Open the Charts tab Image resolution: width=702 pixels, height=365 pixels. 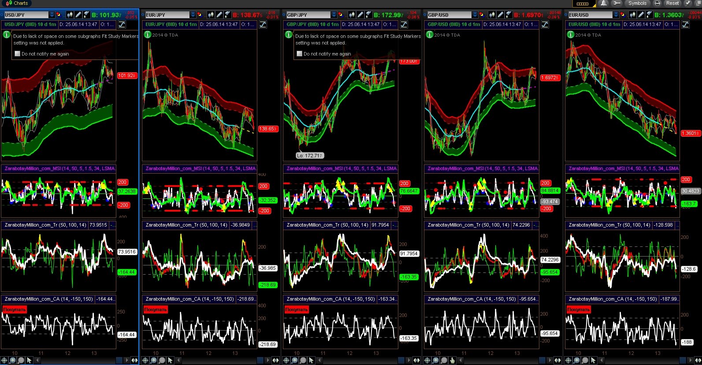pyautogui.click(x=17, y=3)
